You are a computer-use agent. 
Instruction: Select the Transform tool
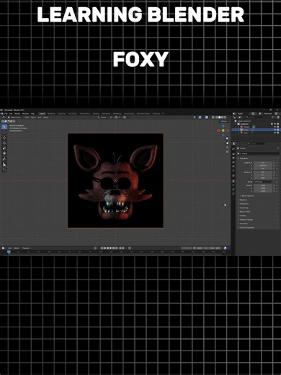click(4, 153)
